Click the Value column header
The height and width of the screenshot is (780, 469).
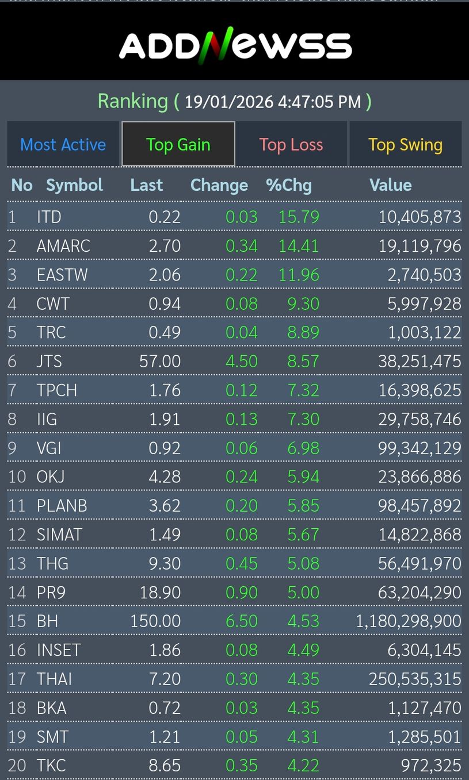(390, 185)
